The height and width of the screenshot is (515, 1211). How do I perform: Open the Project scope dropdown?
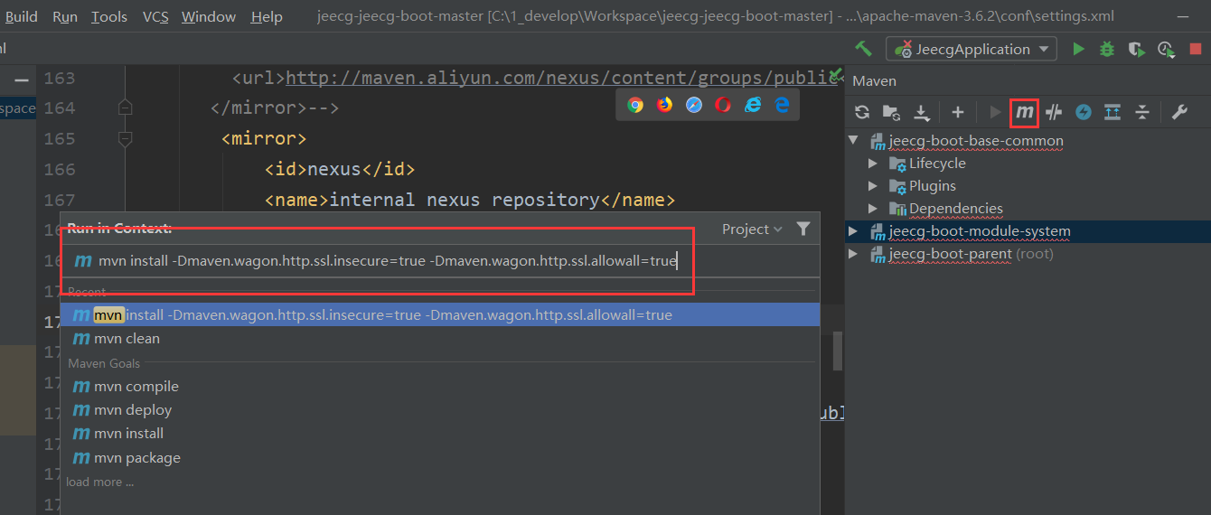(x=752, y=229)
